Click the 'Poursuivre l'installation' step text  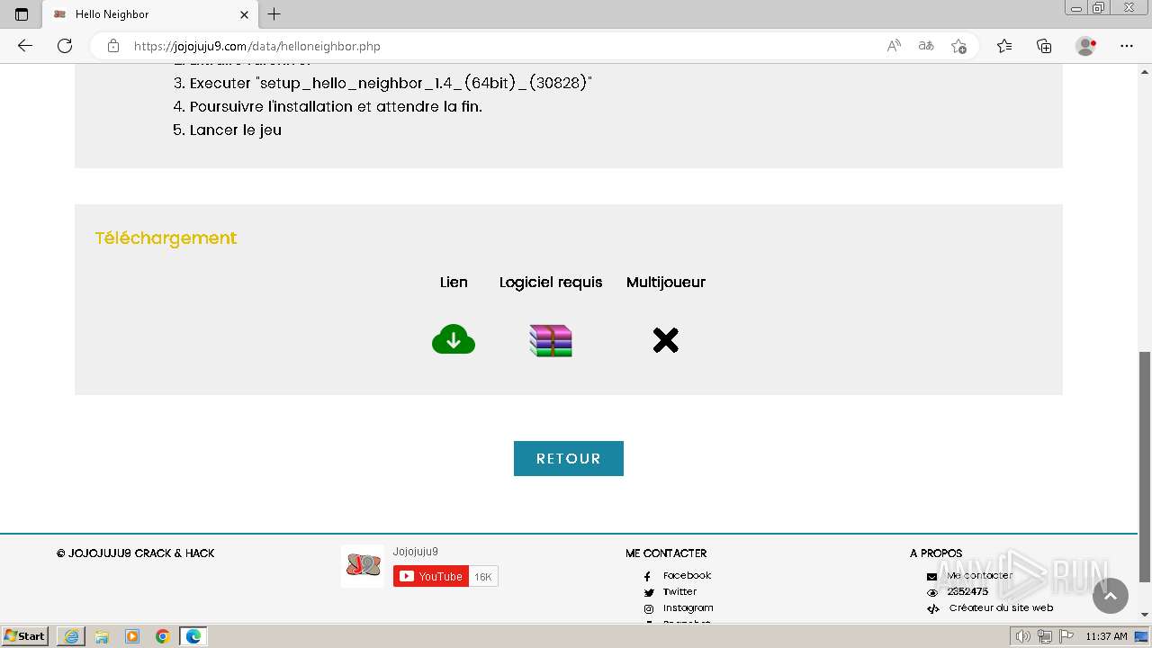tap(336, 106)
